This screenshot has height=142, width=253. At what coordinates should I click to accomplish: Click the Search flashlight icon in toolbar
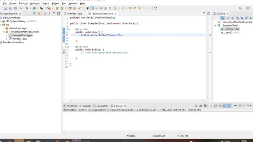pyautogui.click(x=79, y=8)
